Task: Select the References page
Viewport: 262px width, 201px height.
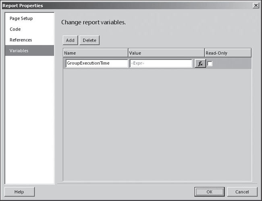Action: pyautogui.click(x=29, y=40)
